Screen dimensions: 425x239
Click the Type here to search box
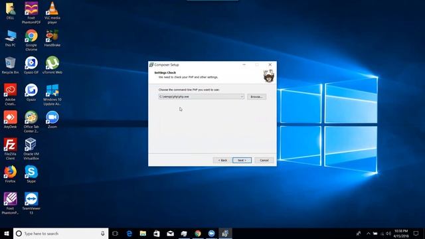click(60, 233)
